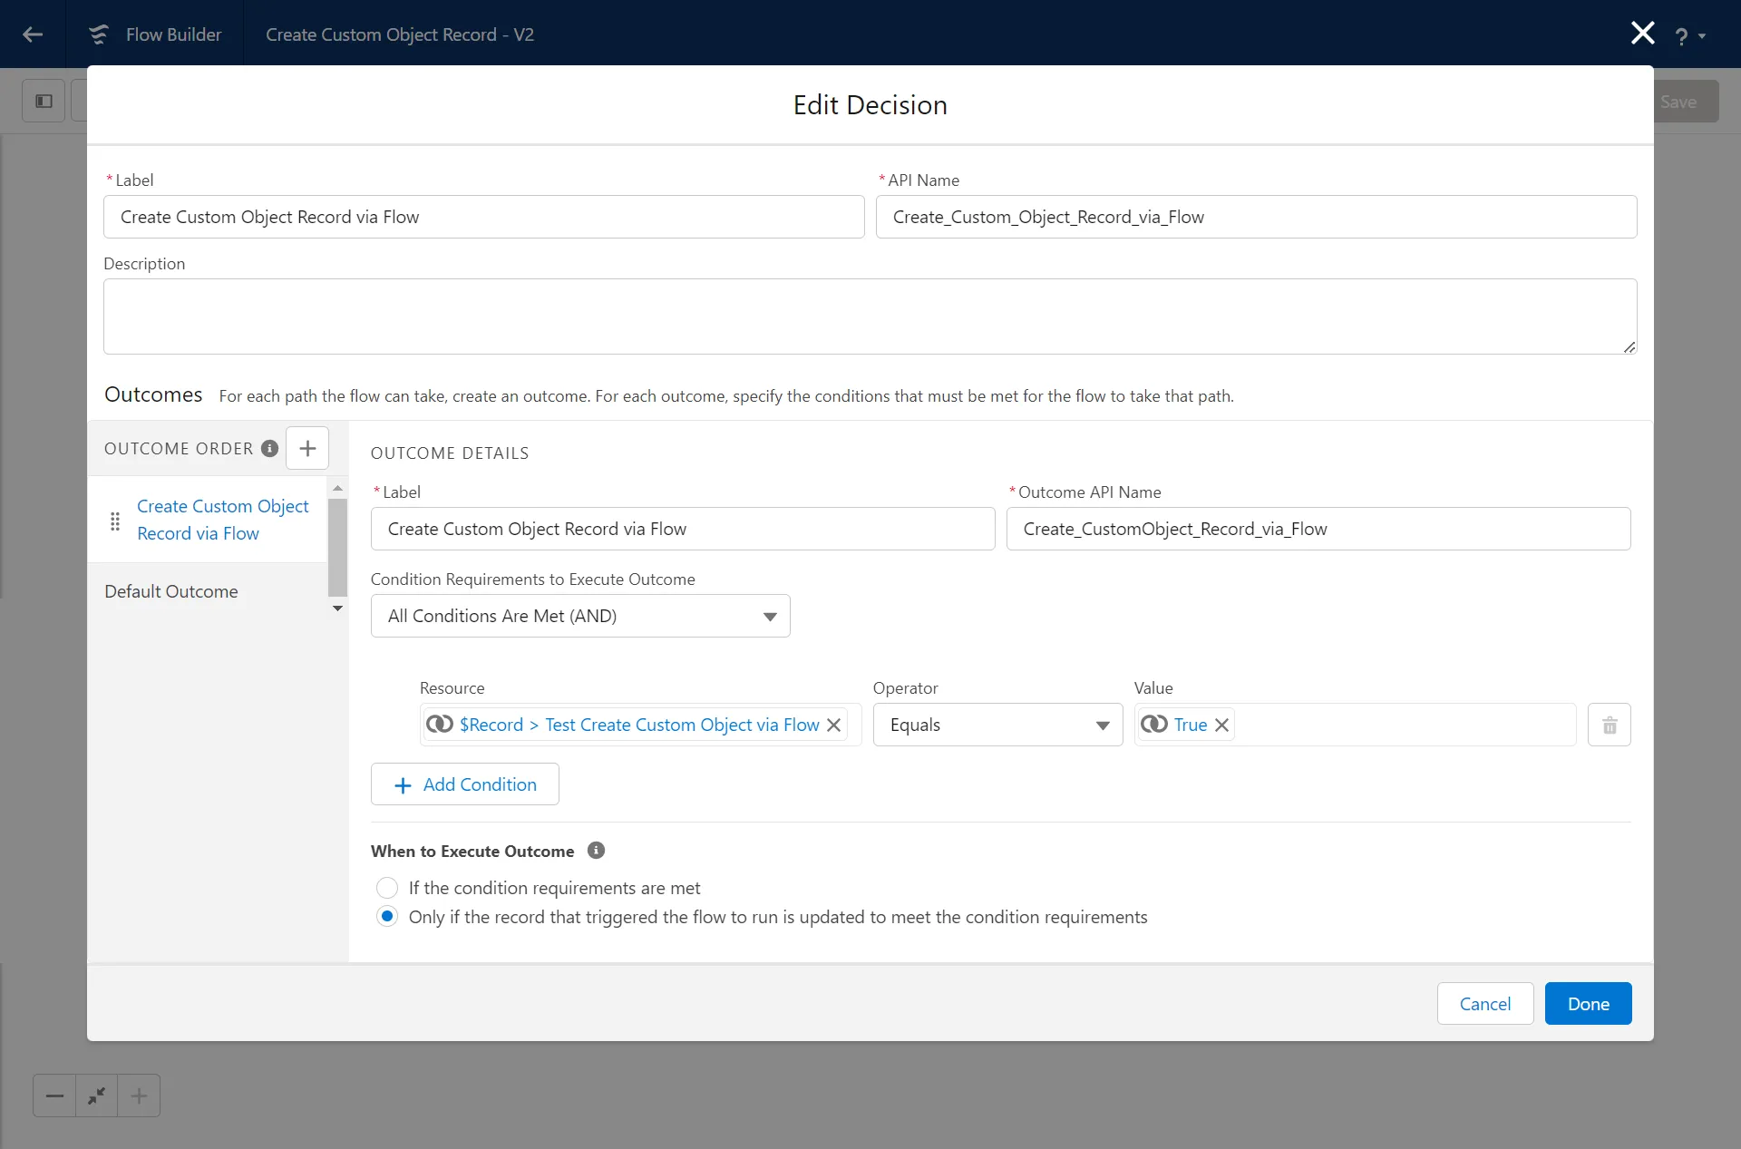This screenshot has height=1149, width=1741.
Task: Remove the $Record resource pill
Action: 834,725
